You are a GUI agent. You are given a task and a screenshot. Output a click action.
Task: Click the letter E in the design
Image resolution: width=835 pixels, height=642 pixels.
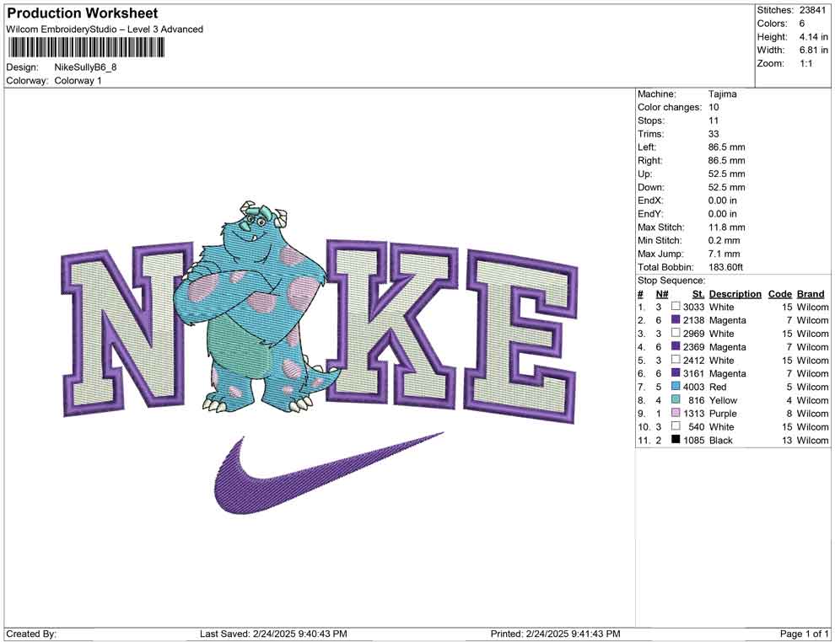520,336
